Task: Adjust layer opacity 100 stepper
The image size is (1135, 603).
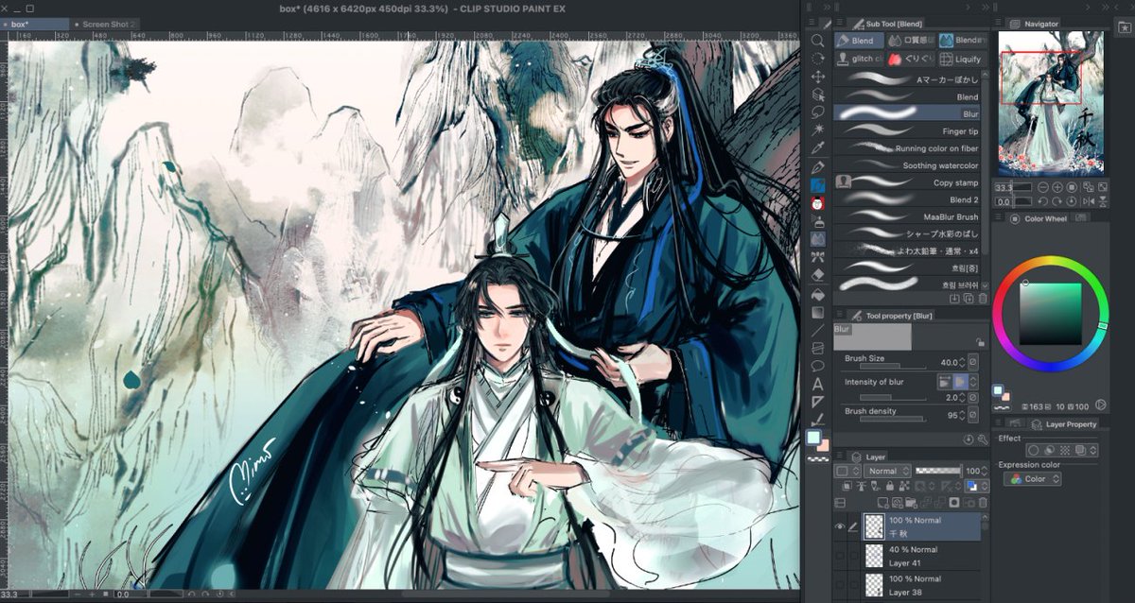Action: pos(984,471)
